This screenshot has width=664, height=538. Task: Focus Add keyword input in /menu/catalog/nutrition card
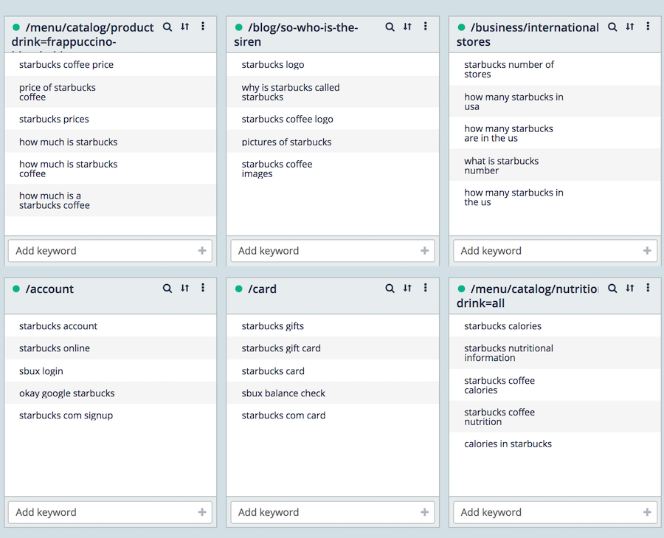pos(547,512)
